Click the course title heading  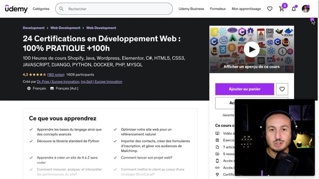(102, 43)
